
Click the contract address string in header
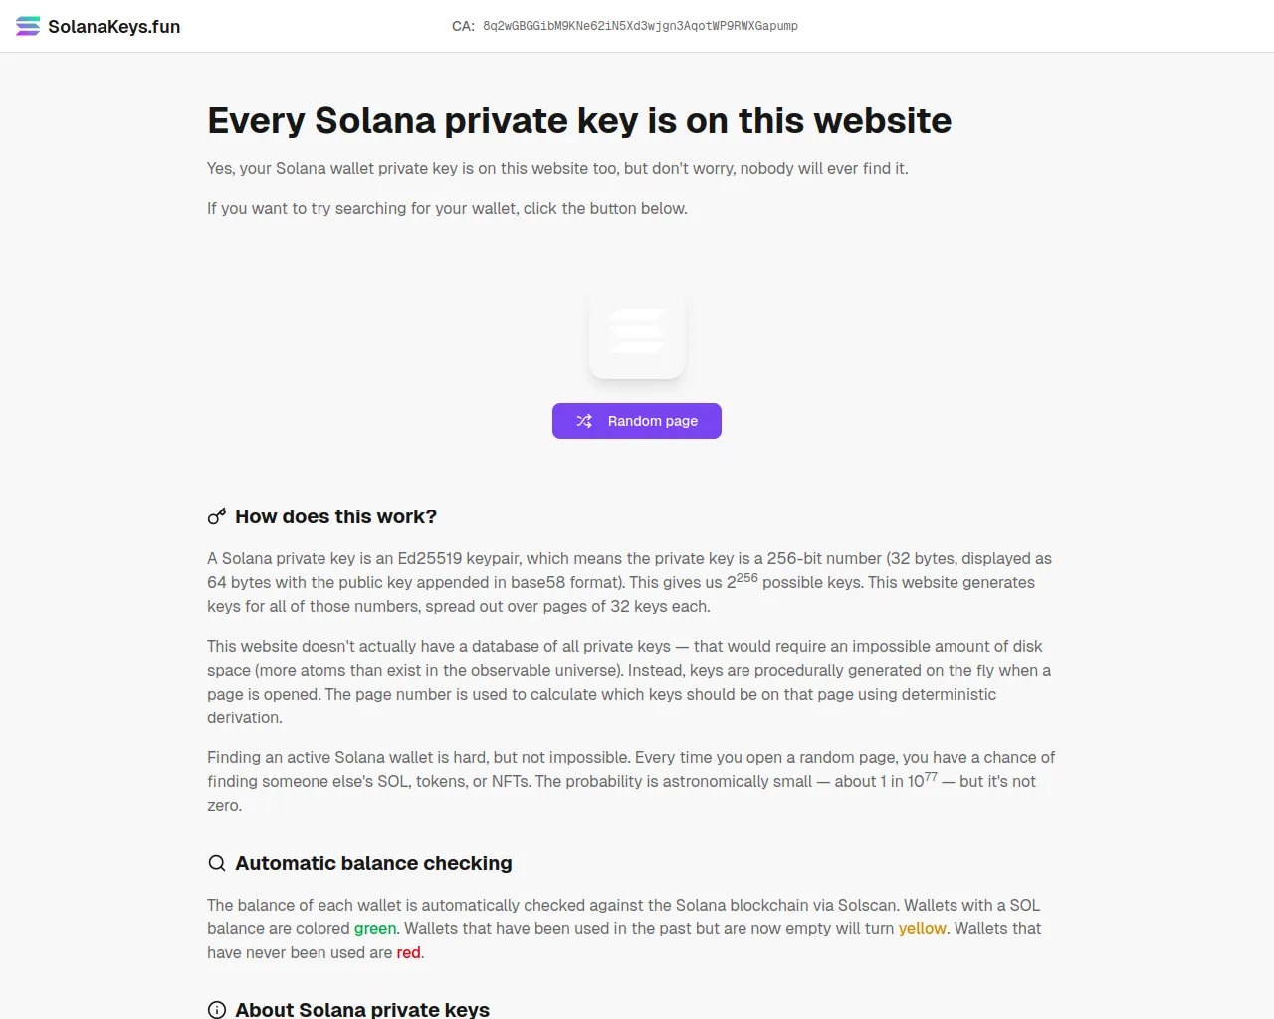[640, 26]
